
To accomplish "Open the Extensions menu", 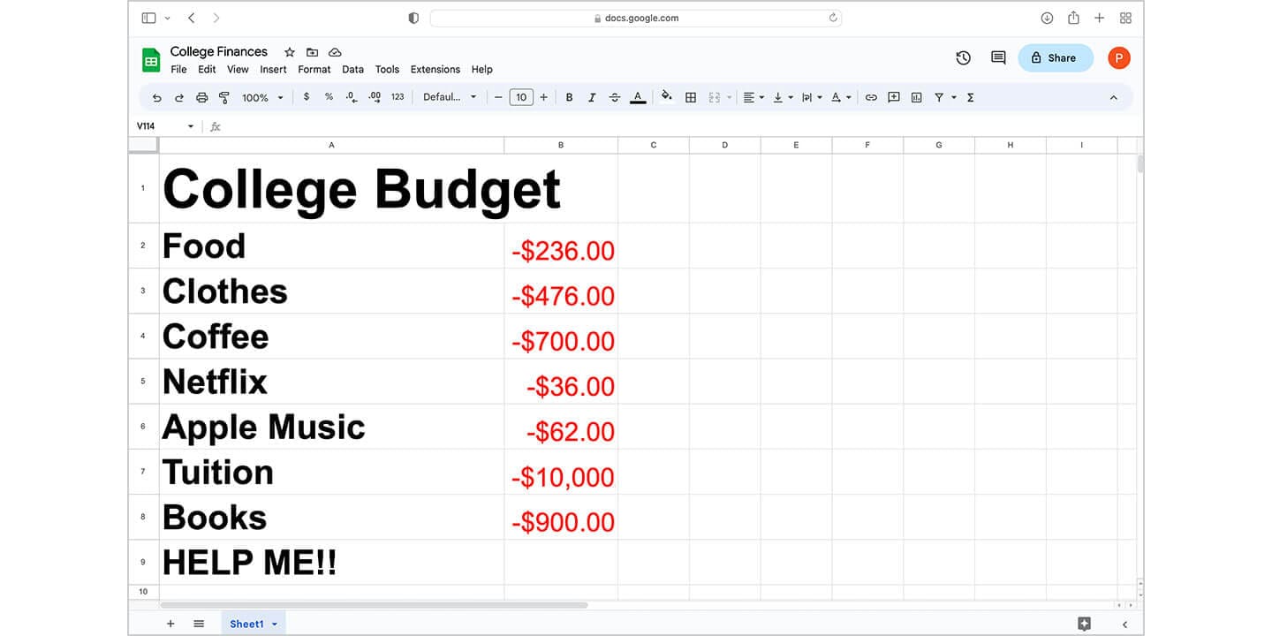I will click(x=435, y=70).
